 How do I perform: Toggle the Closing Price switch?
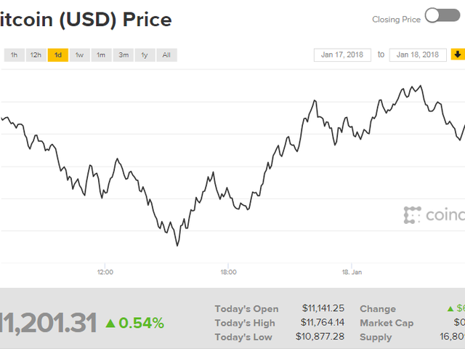click(442, 17)
